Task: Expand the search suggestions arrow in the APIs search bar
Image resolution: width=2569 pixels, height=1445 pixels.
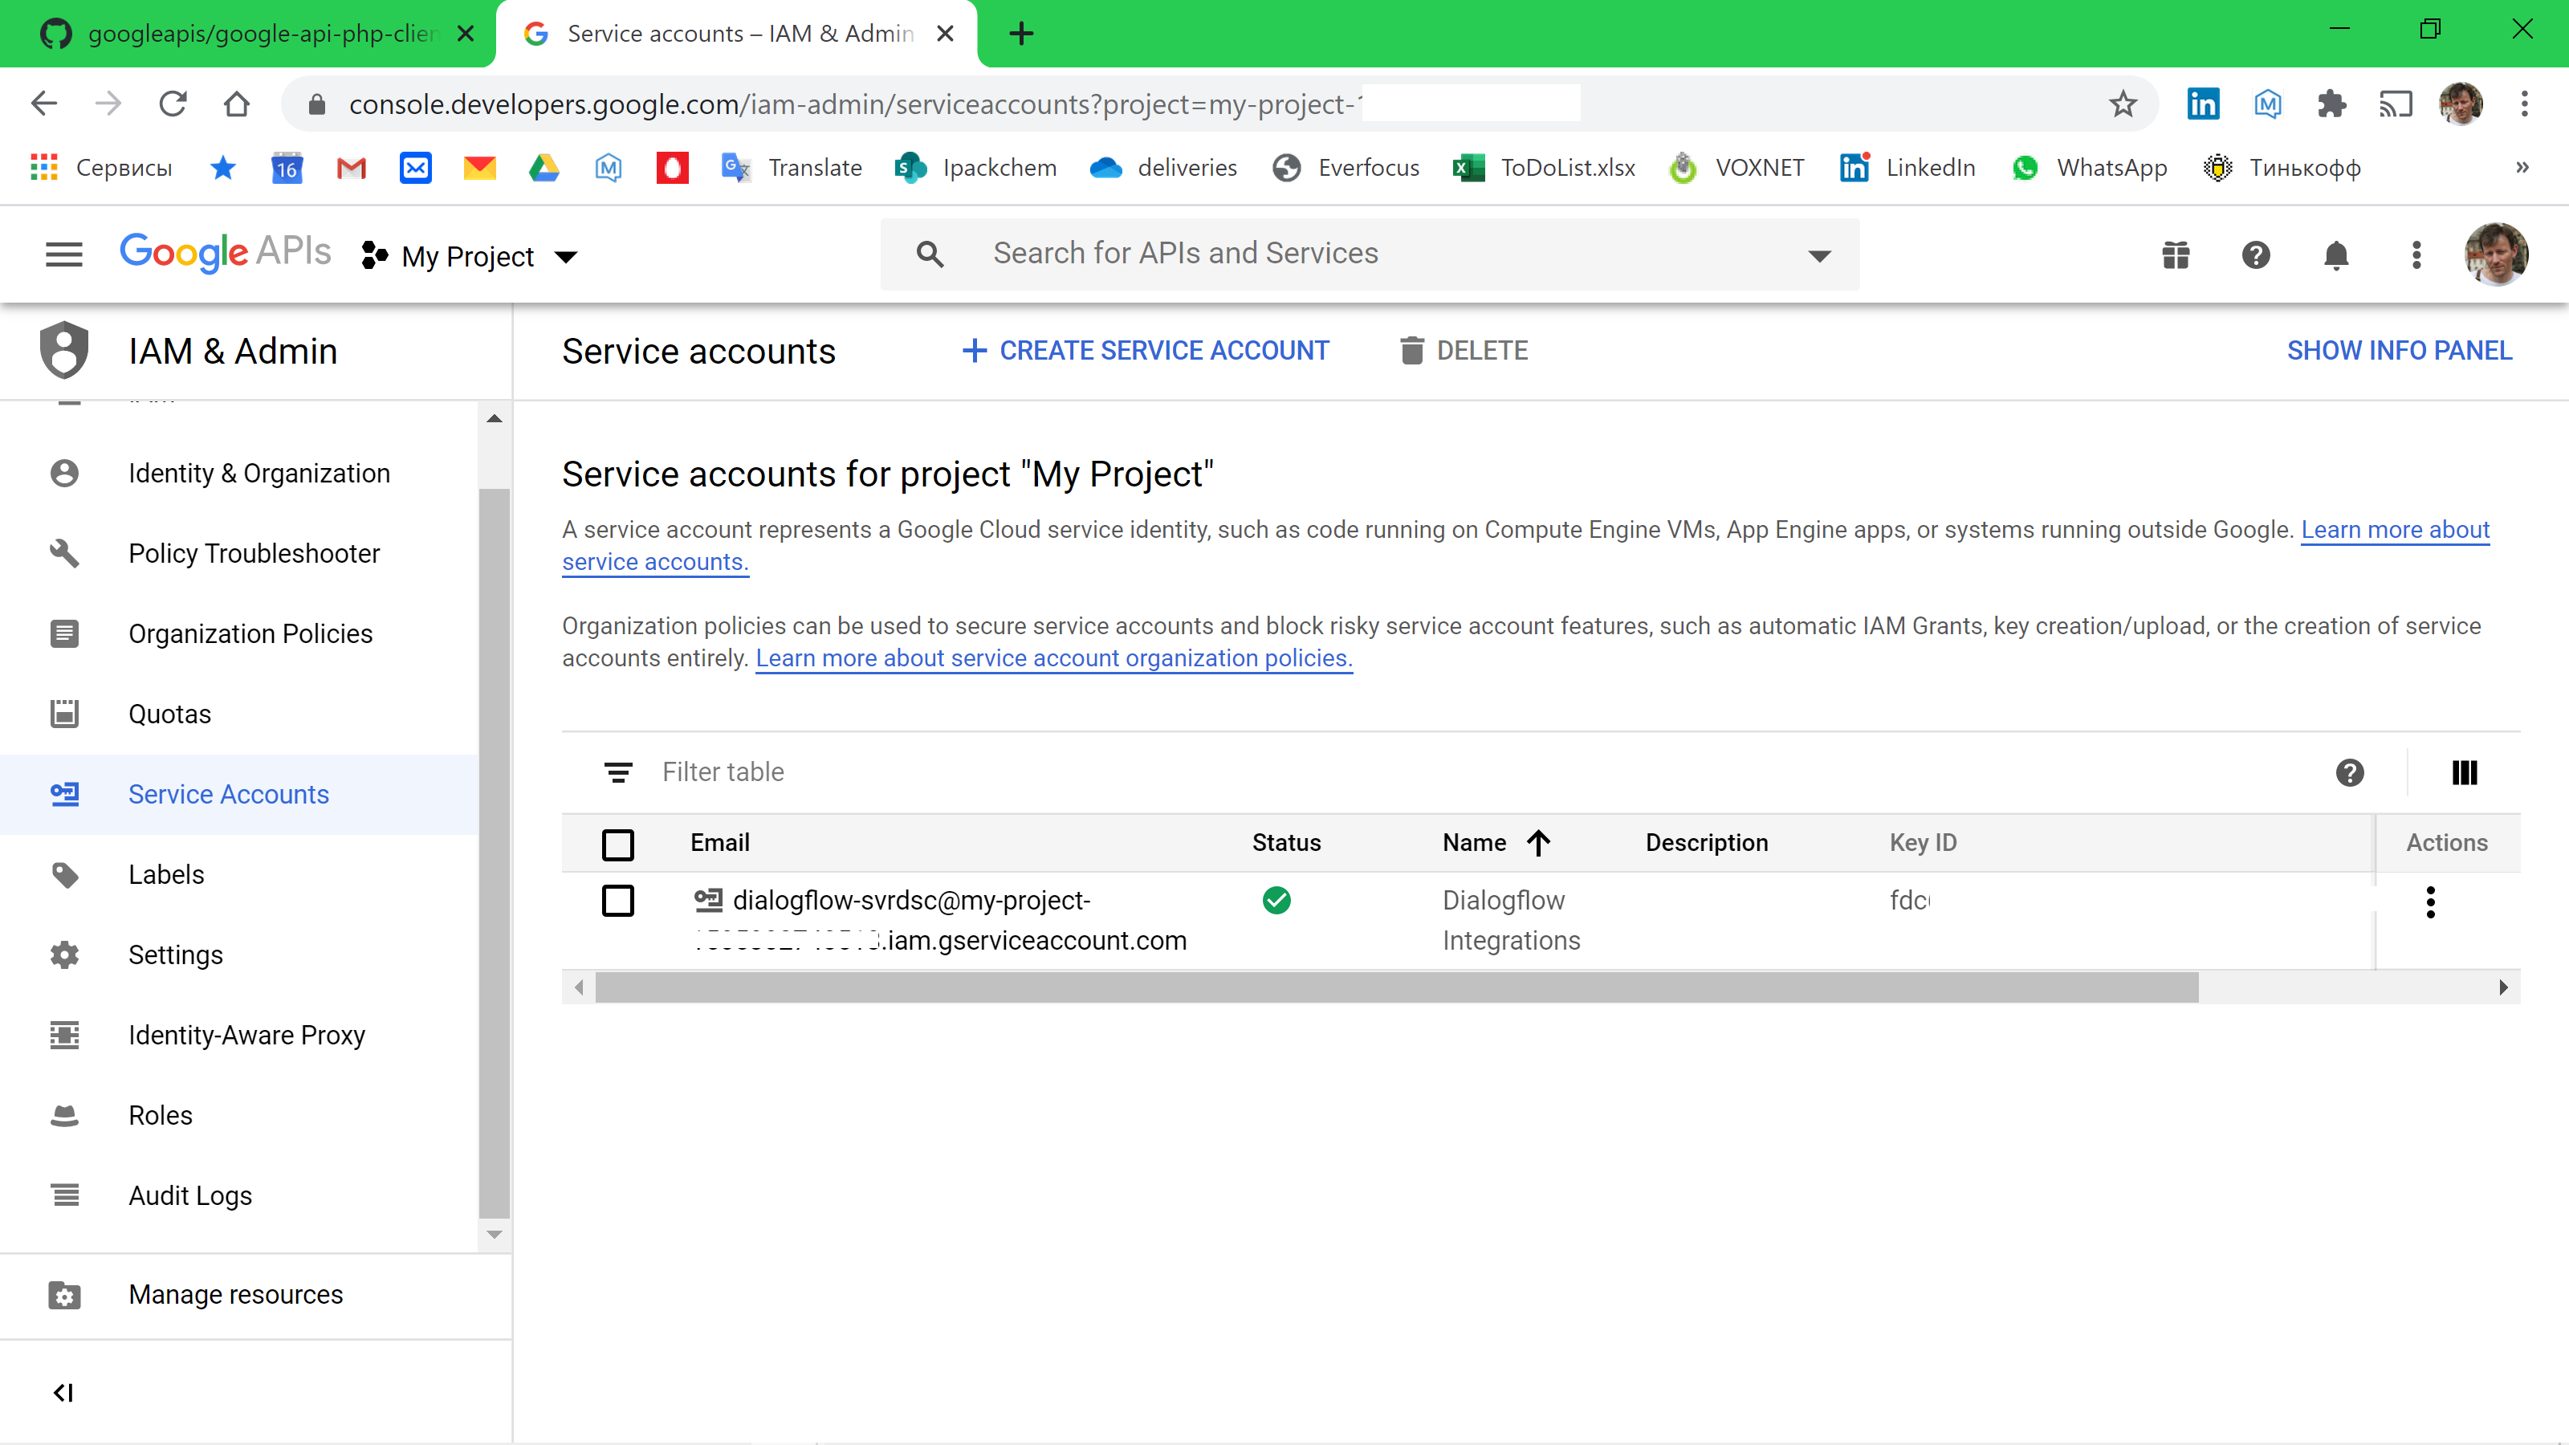Action: 1819,255
